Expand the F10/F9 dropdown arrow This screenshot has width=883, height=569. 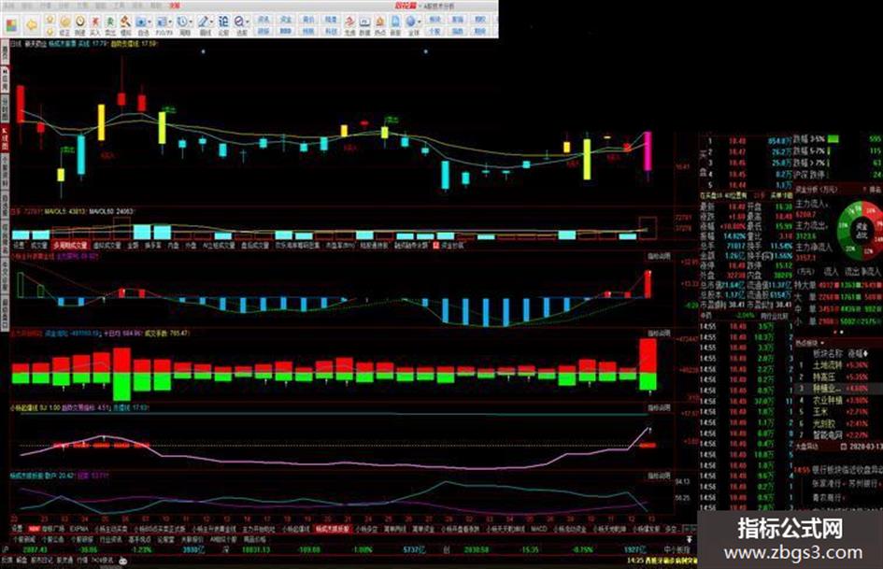170,22
